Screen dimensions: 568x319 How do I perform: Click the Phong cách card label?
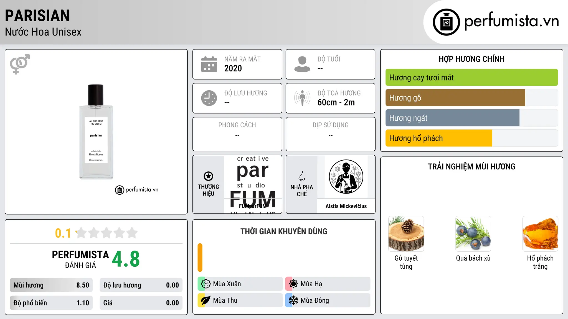tap(237, 125)
